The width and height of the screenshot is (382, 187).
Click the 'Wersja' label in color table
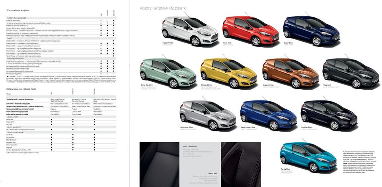(8, 93)
